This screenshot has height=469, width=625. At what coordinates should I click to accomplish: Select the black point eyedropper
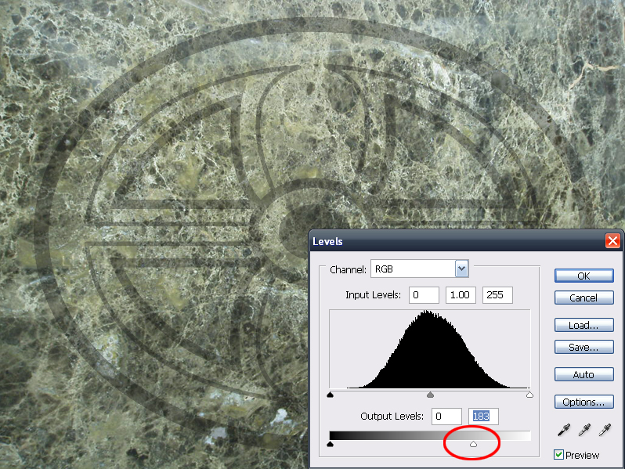tap(564, 431)
